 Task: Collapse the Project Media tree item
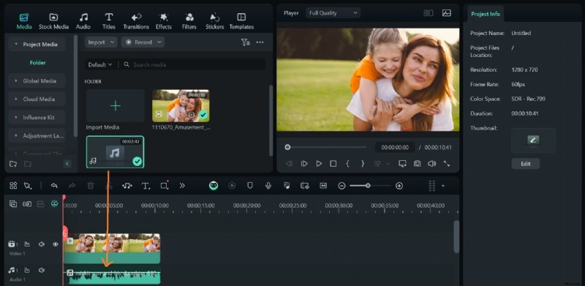point(16,44)
